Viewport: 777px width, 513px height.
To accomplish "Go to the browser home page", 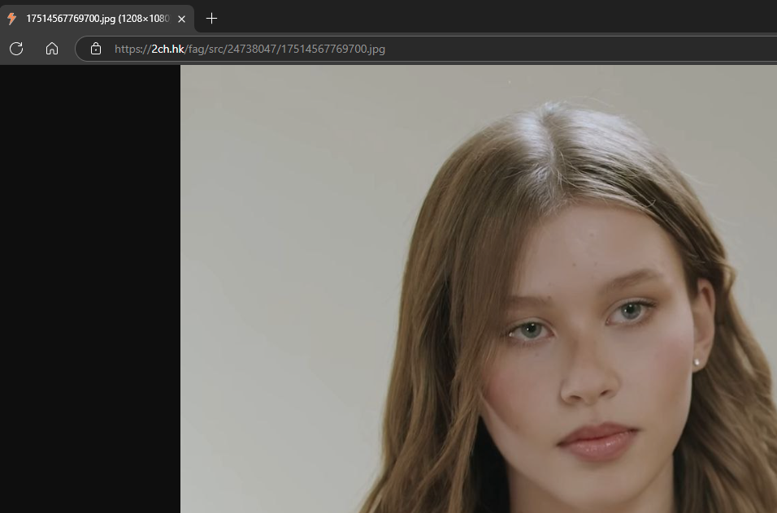I will coord(52,49).
